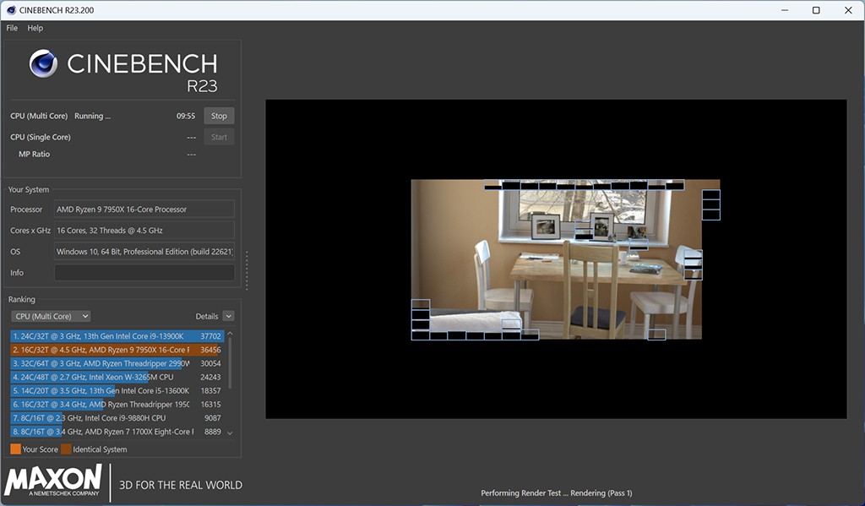Image resolution: width=865 pixels, height=506 pixels.
Task: Stop the CPU Multi Core test
Action: pos(219,116)
